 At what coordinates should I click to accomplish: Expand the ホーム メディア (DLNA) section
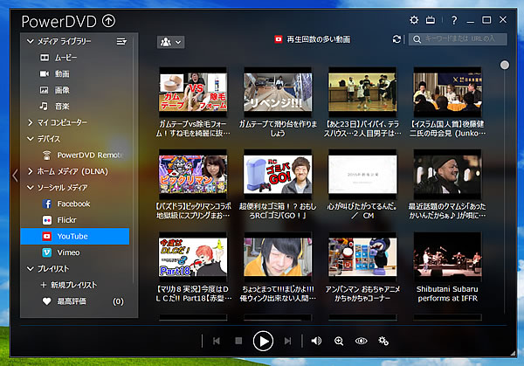click(31, 171)
